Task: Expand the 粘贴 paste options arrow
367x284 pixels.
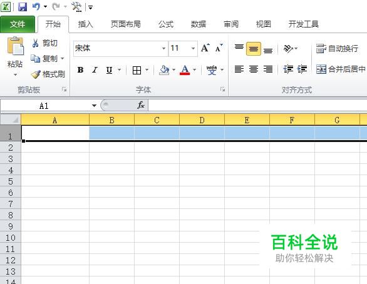Action: click(x=15, y=75)
